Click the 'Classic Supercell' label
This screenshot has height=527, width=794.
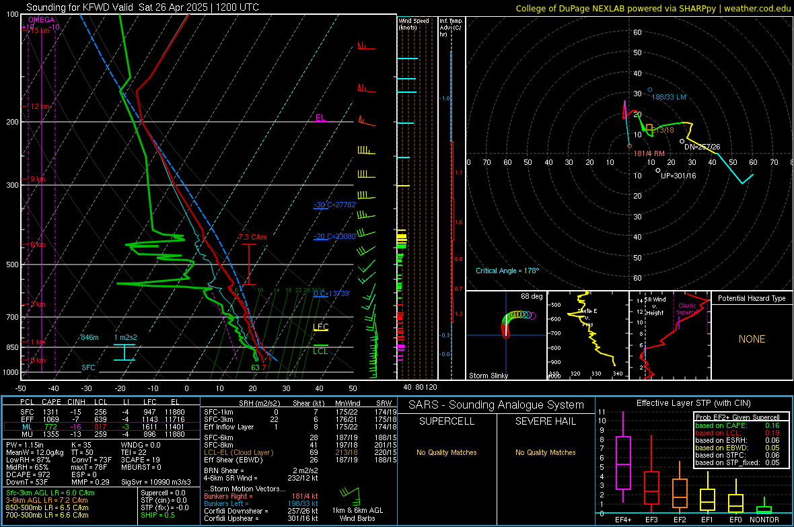(x=688, y=309)
